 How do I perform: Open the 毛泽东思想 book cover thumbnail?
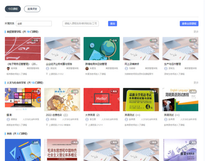point(62,150)
